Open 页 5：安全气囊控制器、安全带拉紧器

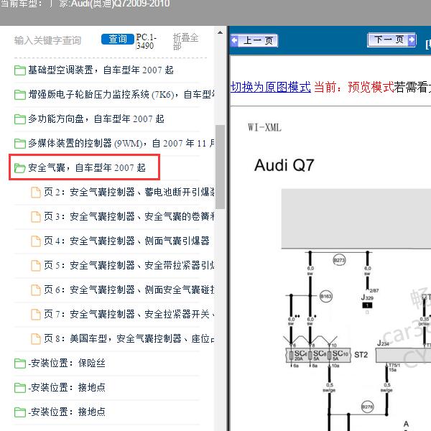(129, 265)
